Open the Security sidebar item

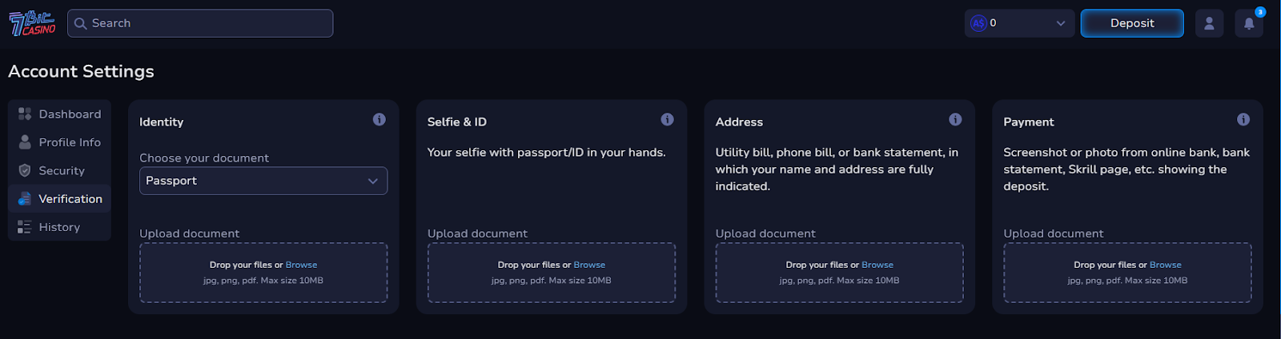pos(59,170)
